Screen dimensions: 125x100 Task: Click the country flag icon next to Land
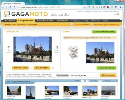coord(118,14)
